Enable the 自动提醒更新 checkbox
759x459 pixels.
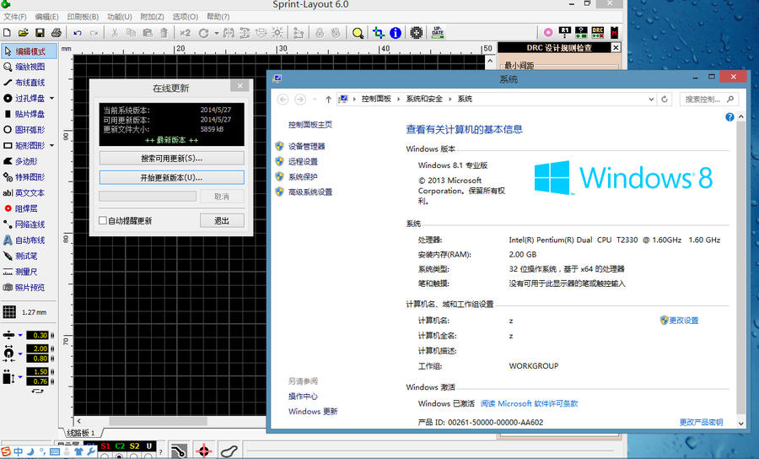(x=103, y=221)
